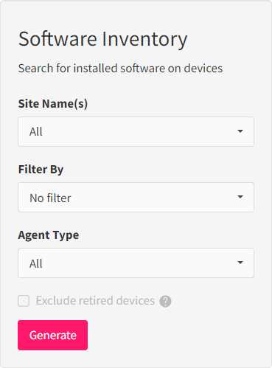Image resolution: width=272 pixels, height=368 pixels.
Task: Click the Software Inventory heading
Action: [103, 39]
